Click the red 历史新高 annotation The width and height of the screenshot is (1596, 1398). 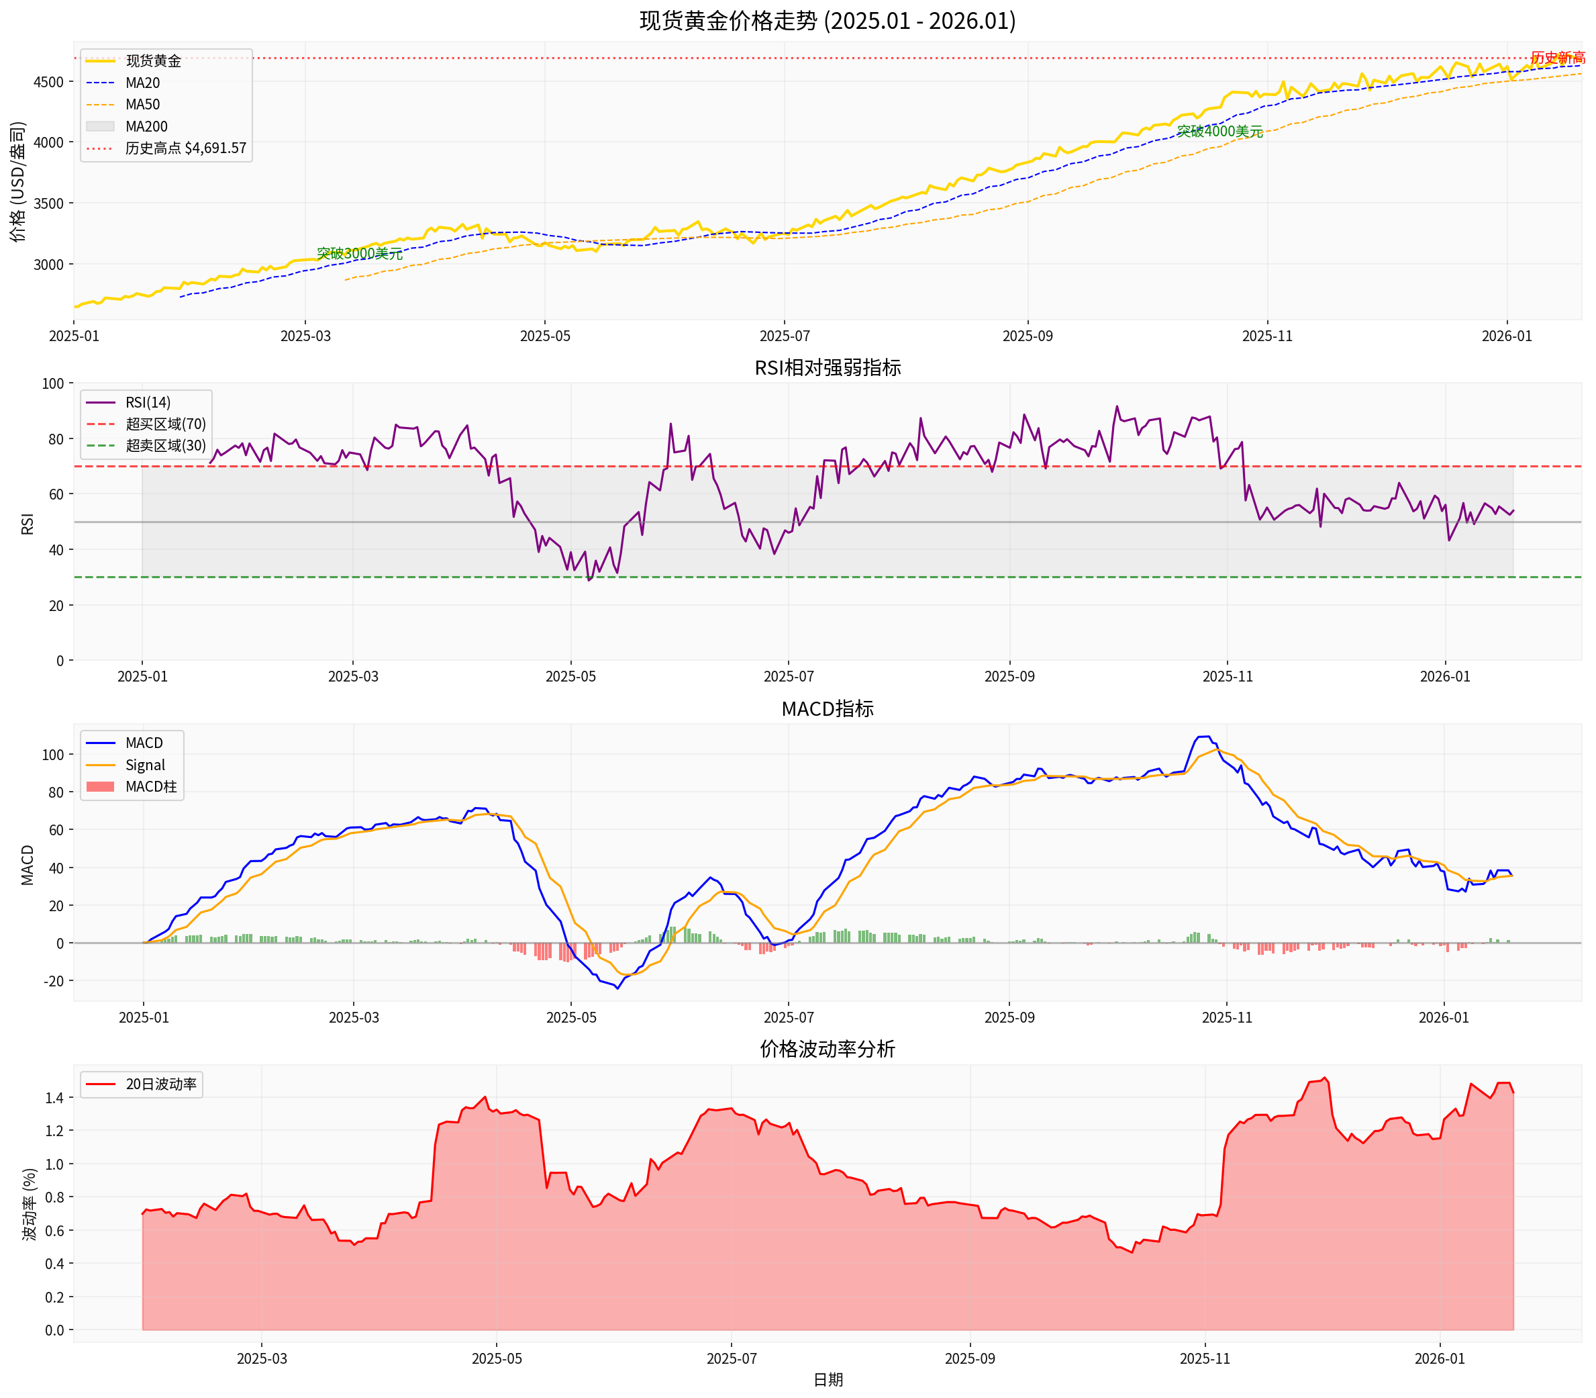(1557, 58)
